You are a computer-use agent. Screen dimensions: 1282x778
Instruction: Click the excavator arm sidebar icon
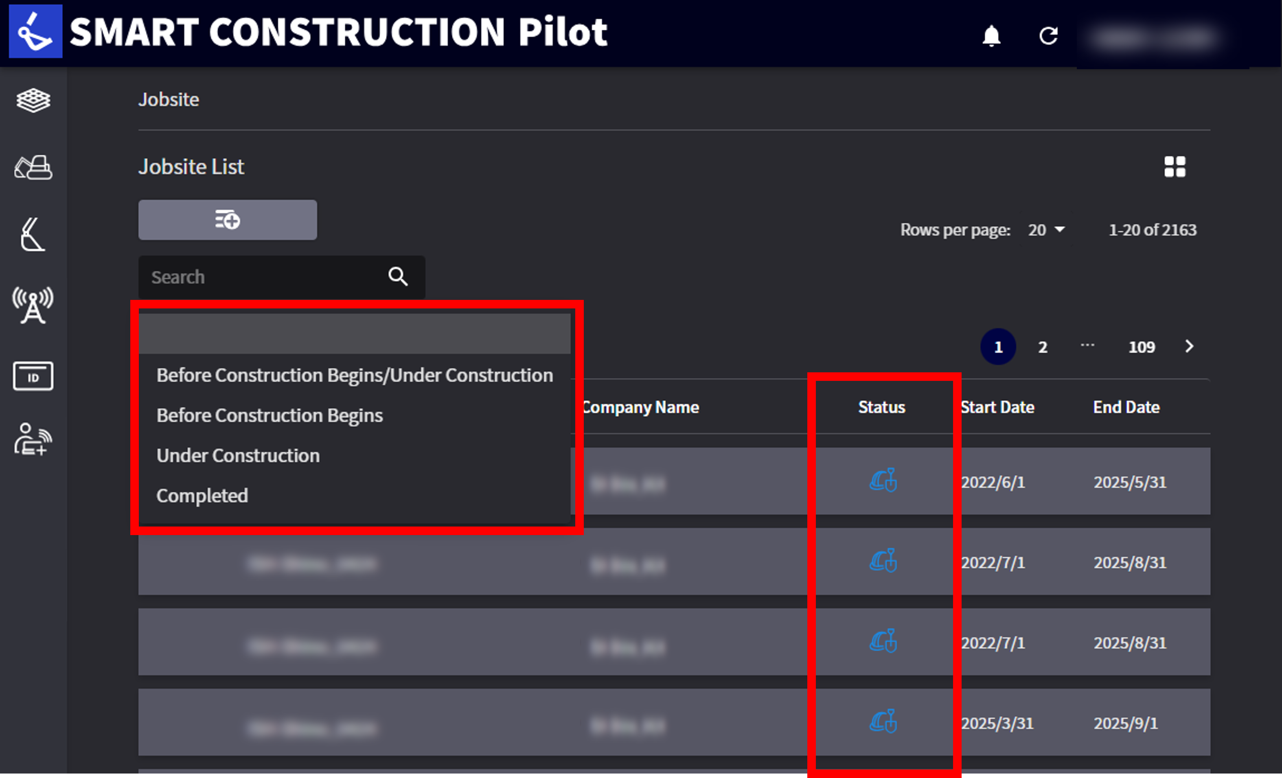click(x=33, y=234)
